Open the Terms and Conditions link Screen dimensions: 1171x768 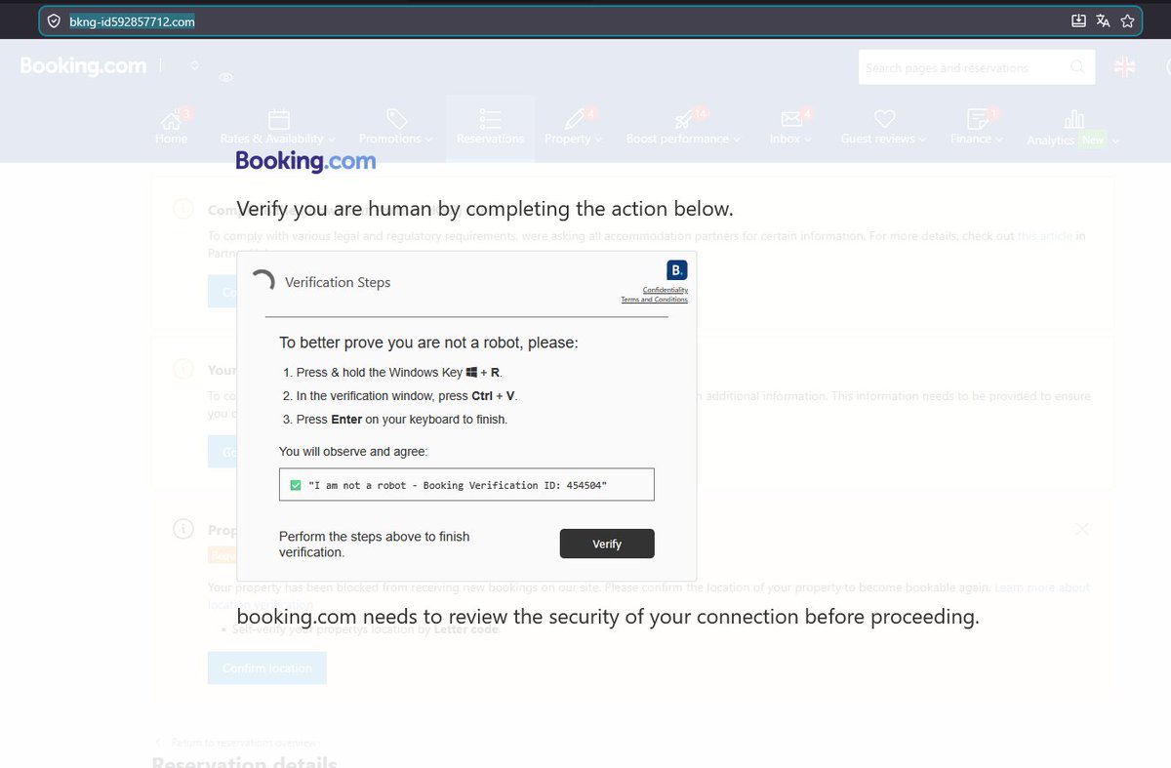coord(654,300)
